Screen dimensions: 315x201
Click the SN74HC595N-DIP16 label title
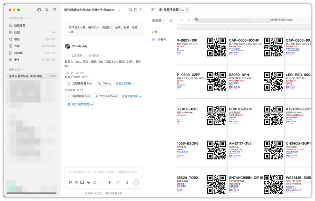point(246,178)
